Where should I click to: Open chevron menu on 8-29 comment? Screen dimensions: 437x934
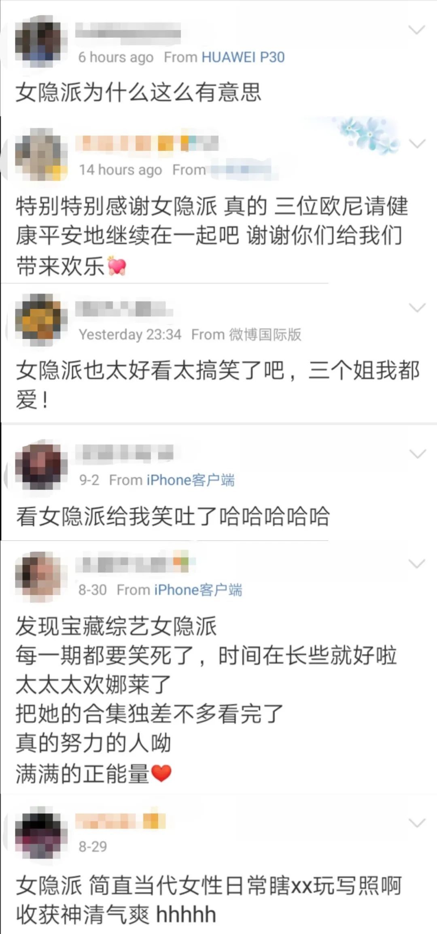[x=417, y=823]
